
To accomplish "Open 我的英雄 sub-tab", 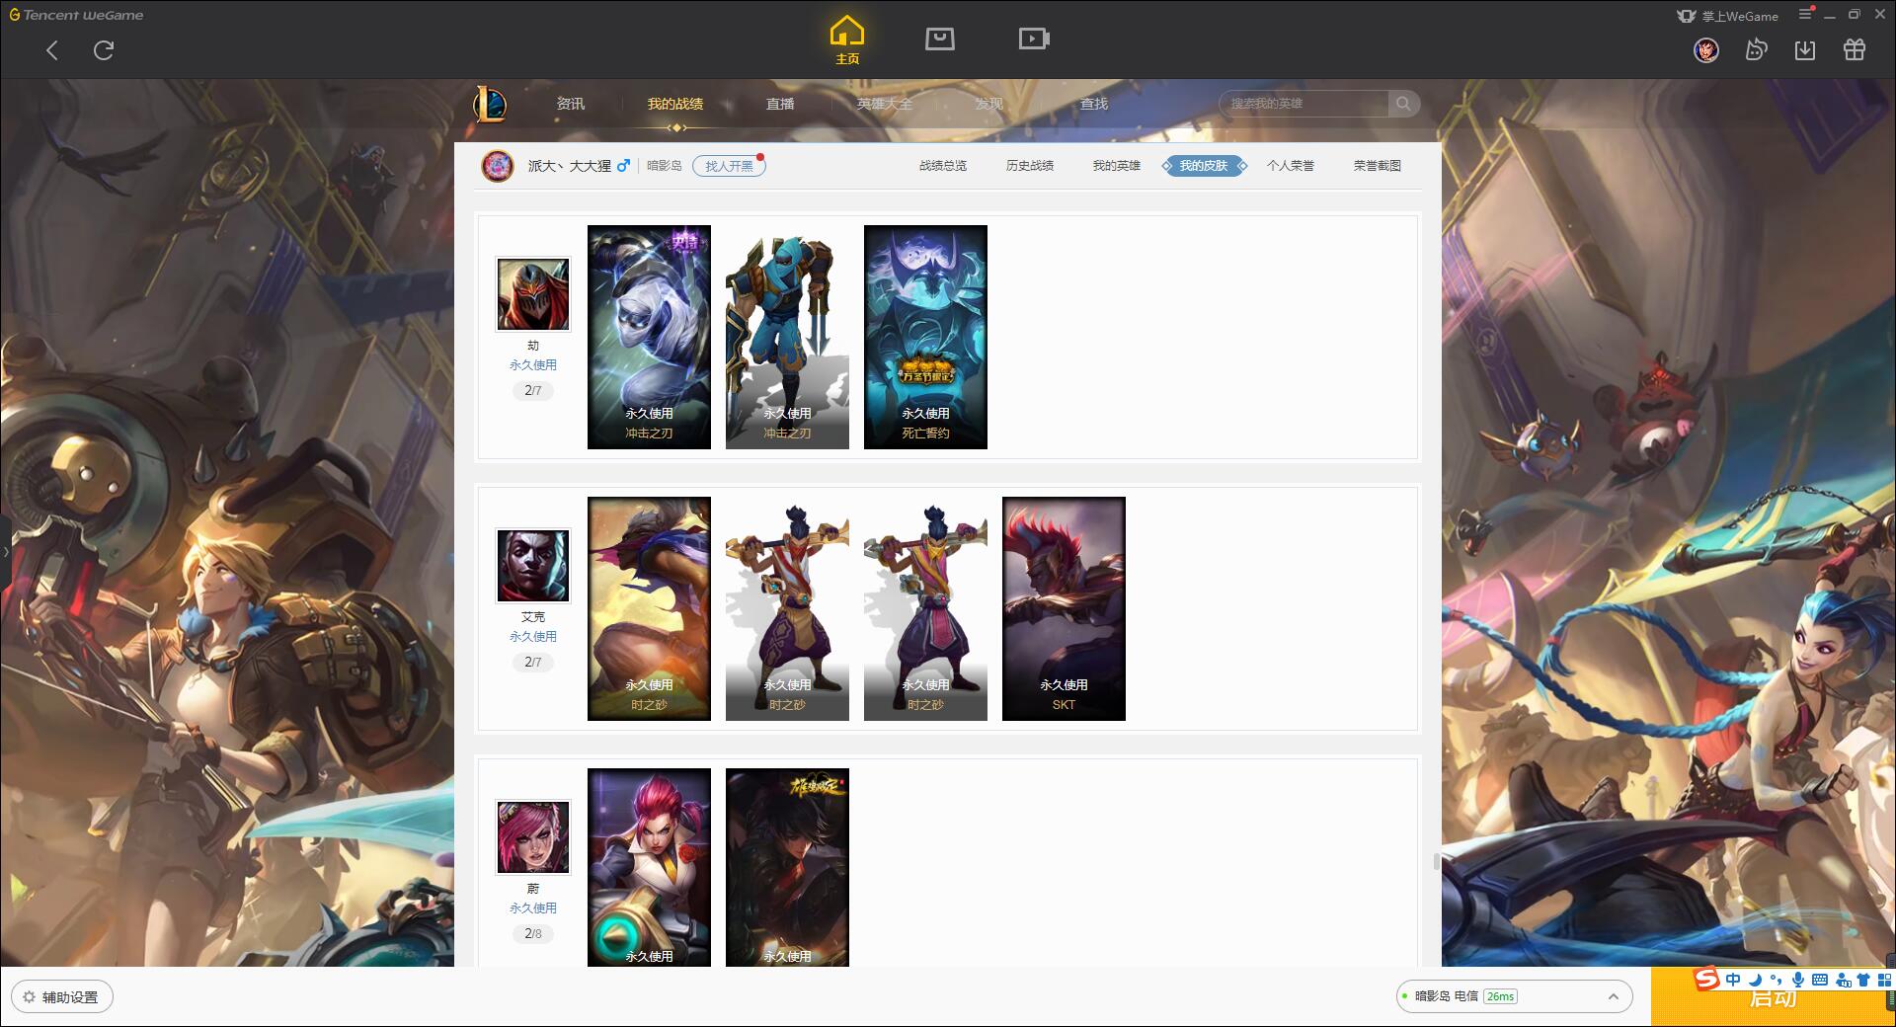I will pos(1117,166).
